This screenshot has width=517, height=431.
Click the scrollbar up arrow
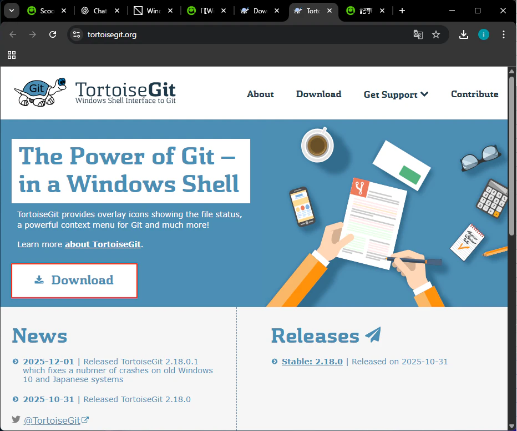511,71
